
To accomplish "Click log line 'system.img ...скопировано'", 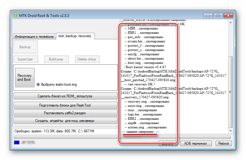I will click(145, 127).
